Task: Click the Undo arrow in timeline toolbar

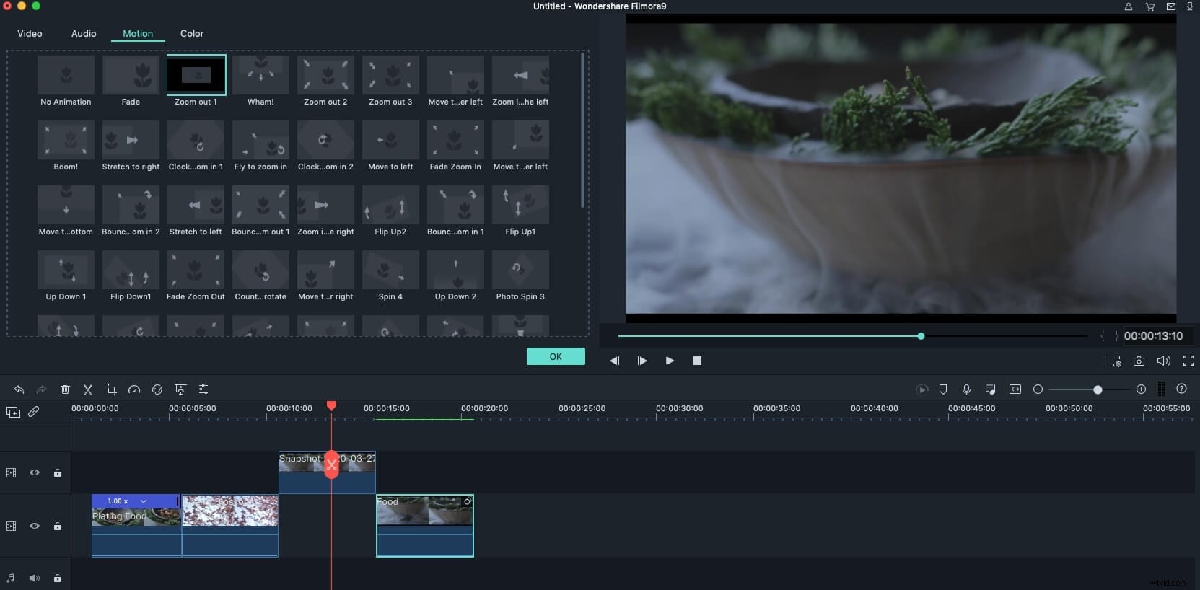Action: click(x=19, y=389)
